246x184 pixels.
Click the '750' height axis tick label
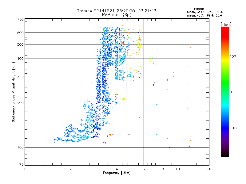[20, 19]
